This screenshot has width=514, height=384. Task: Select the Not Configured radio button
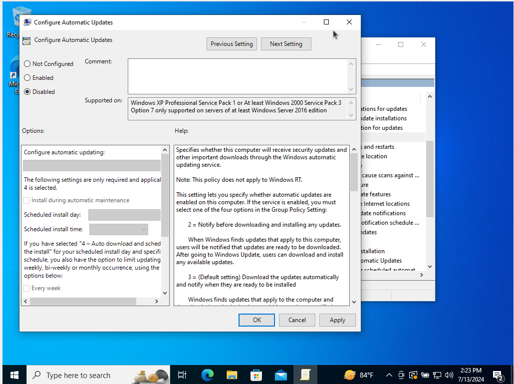pos(27,64)
